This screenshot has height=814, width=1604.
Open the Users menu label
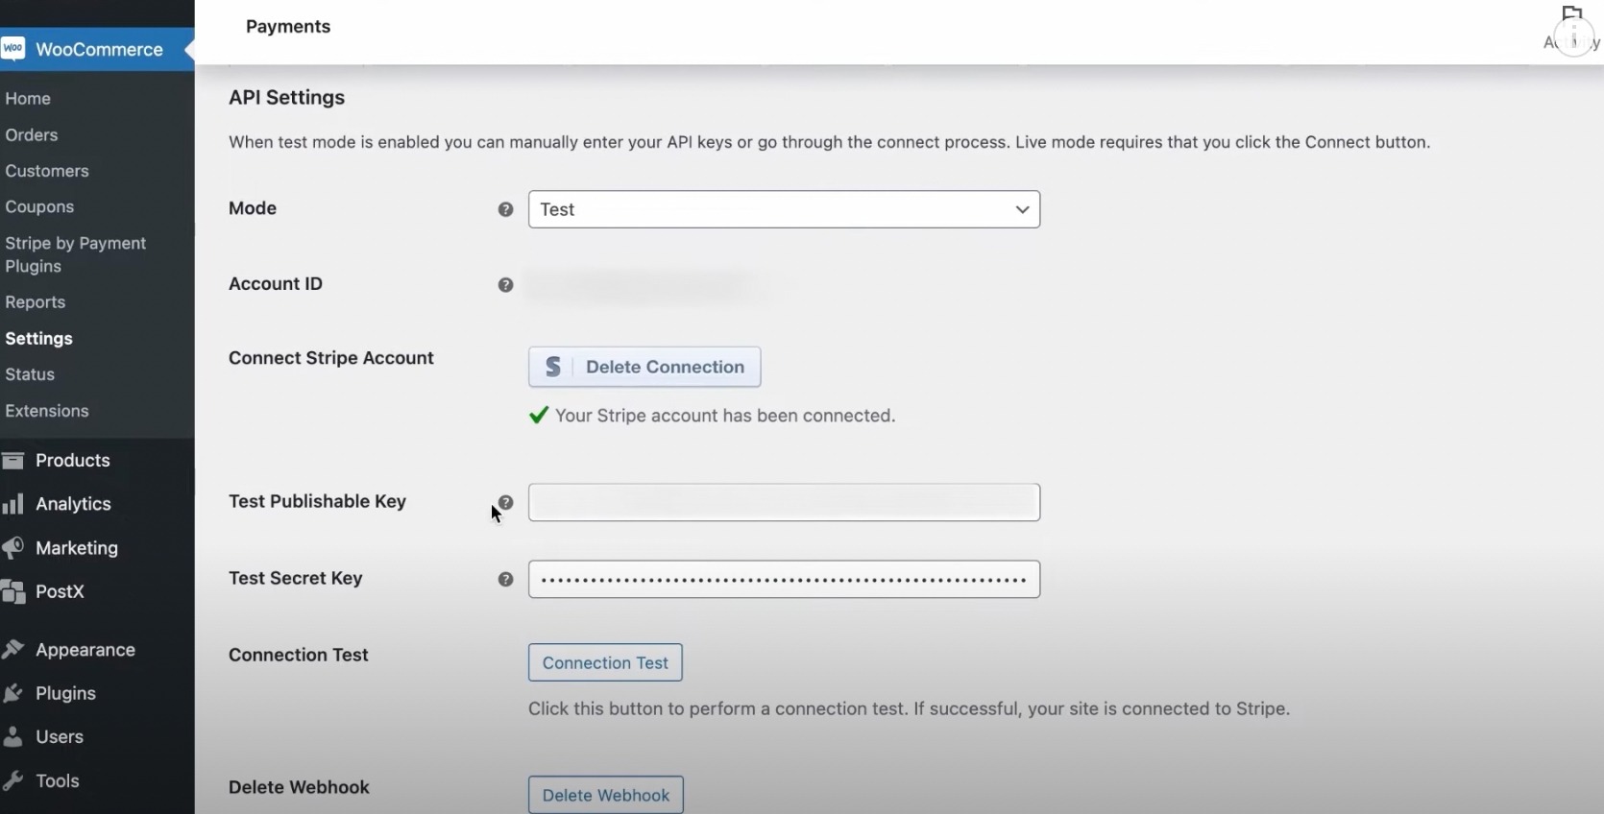click(60, 737)
